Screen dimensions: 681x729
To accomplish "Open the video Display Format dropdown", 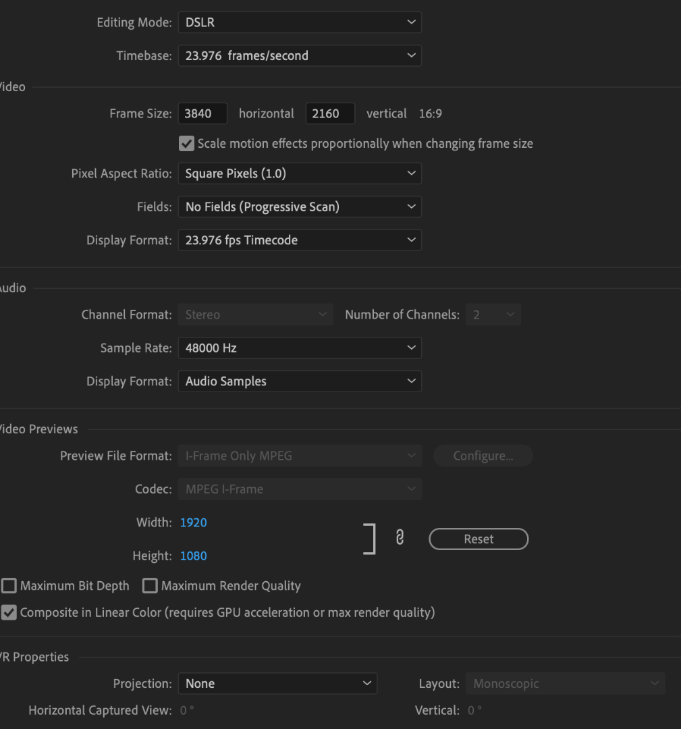I will 300,240.
